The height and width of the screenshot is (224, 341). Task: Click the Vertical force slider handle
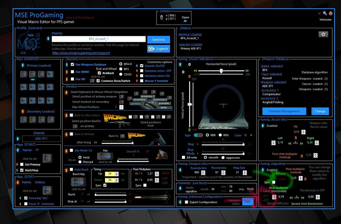coord(190,104)
